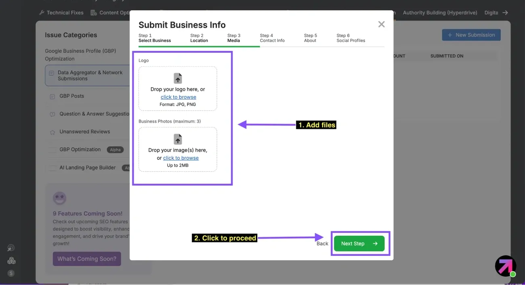
Task: Open the chat widget arrow icon
Action: point(506,266)
